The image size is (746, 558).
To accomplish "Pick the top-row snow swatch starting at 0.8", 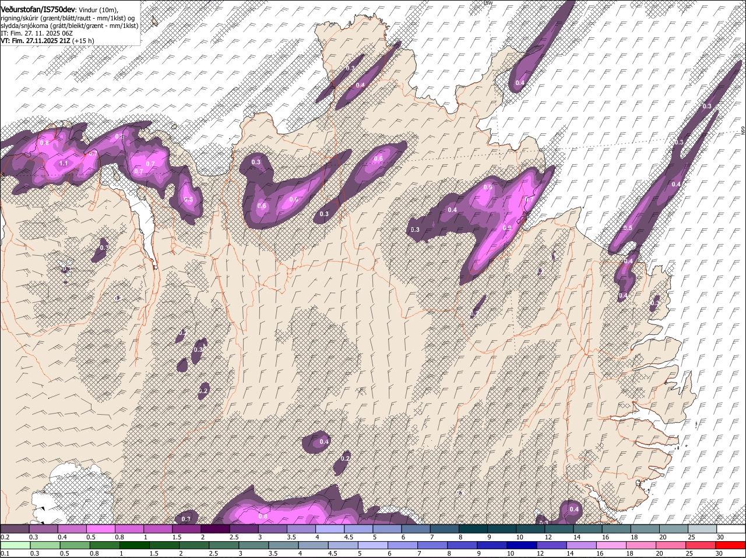I will click(129, 529).
